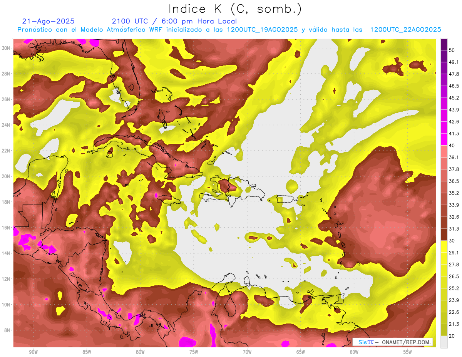
Task: Click the color bar value '21.3'
Action: (x=454, y=324)
